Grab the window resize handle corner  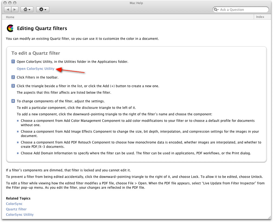tap(269, 217)
